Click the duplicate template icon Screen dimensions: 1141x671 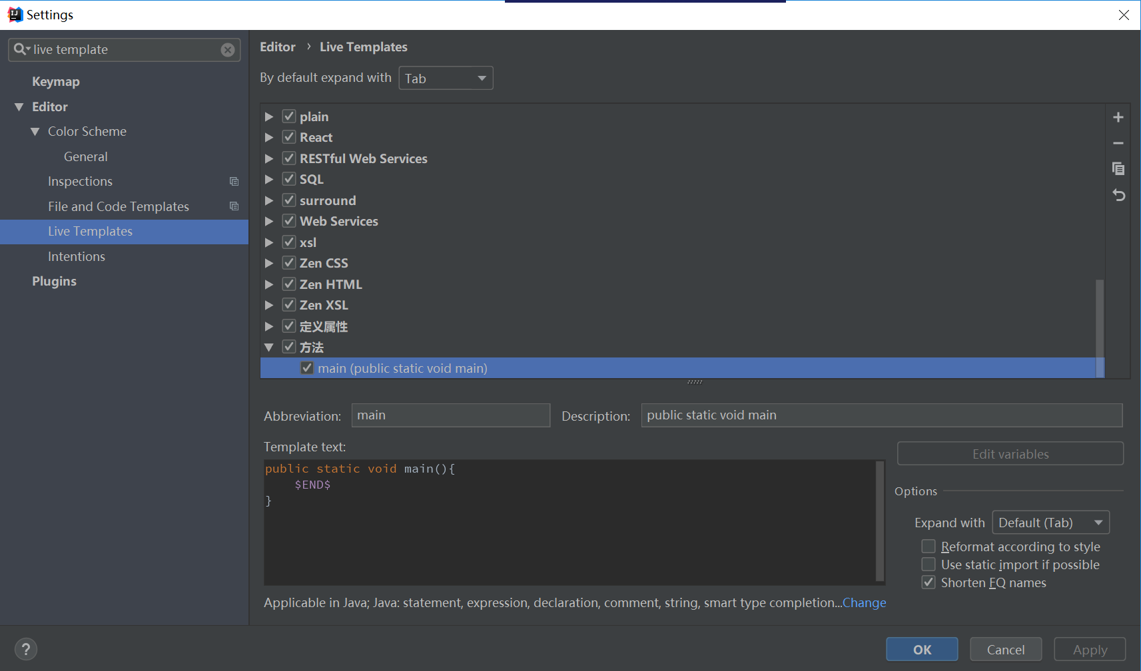pos(1118,169)
